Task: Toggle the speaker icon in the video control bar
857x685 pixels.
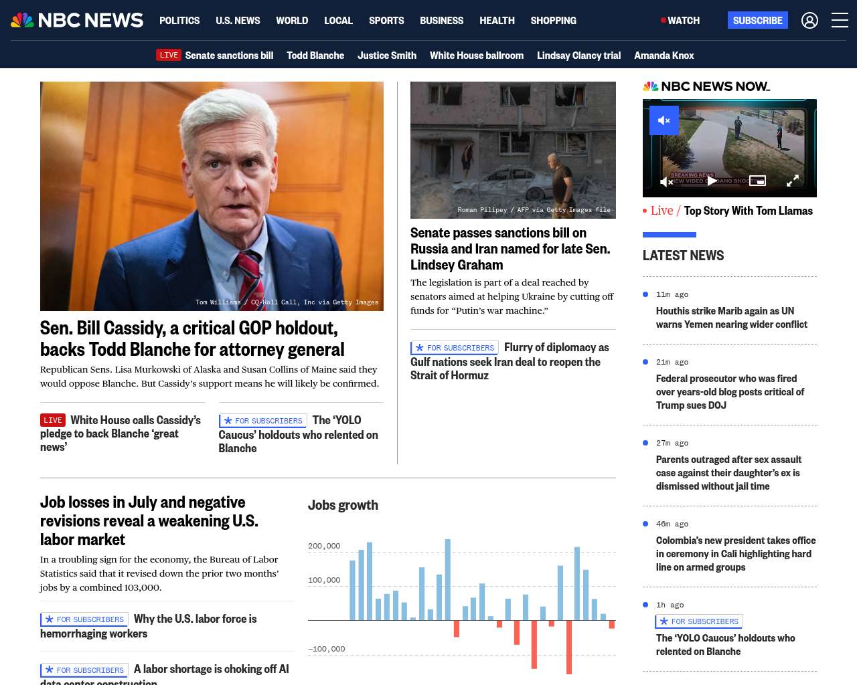Action: pyautogui.click(x=666, y=181)
